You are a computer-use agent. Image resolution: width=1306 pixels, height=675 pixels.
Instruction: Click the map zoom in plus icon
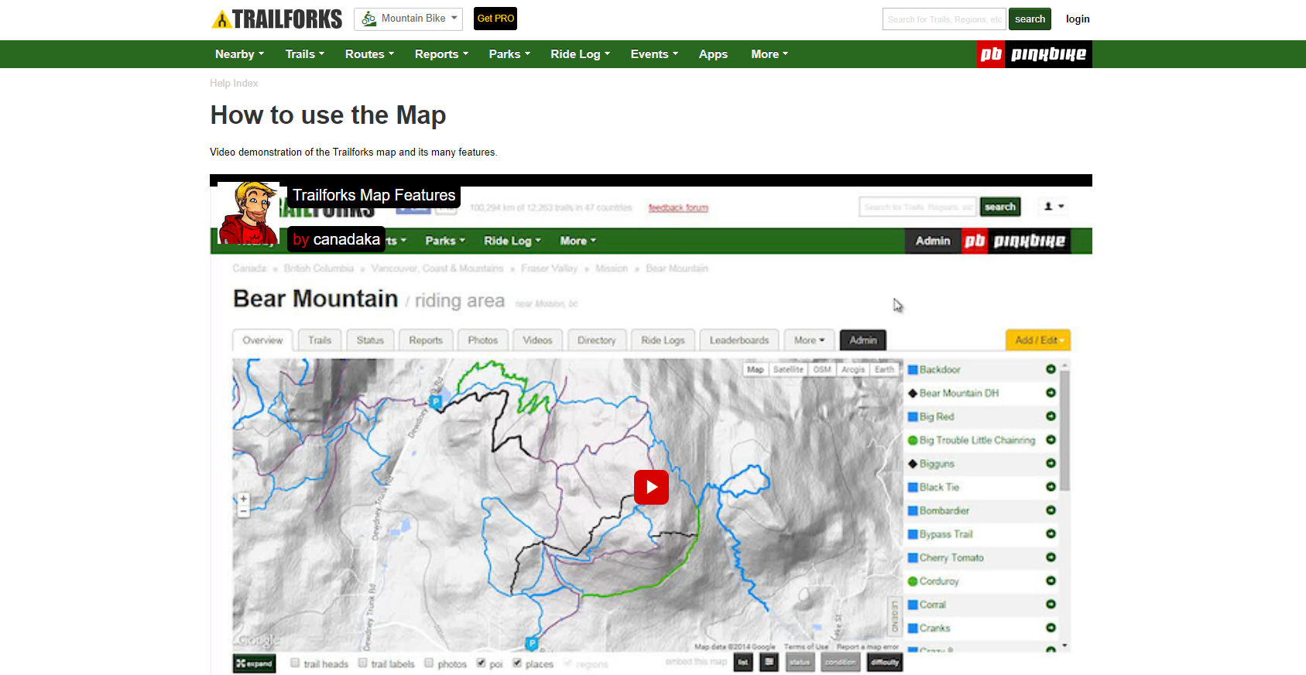(x=243, y=499)
